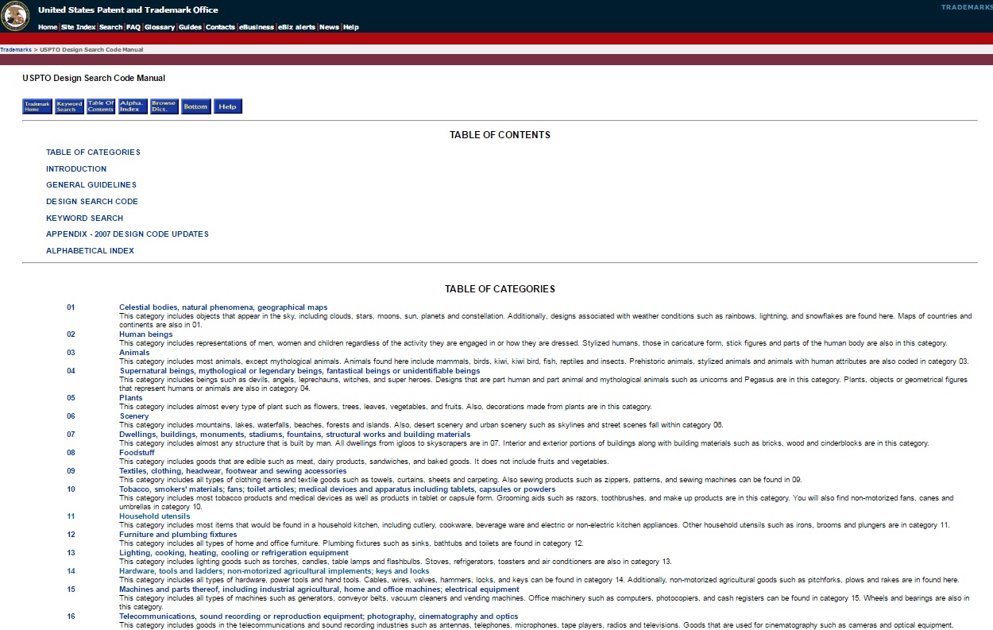Click category number 02
993x630 pixels.
click(71, 334)
